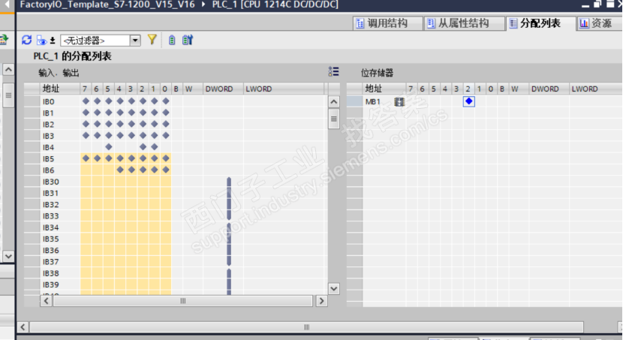Click the blue diamond in the MB1 row
The height and width of the screenshot is (340, 623).
(469, 101)
